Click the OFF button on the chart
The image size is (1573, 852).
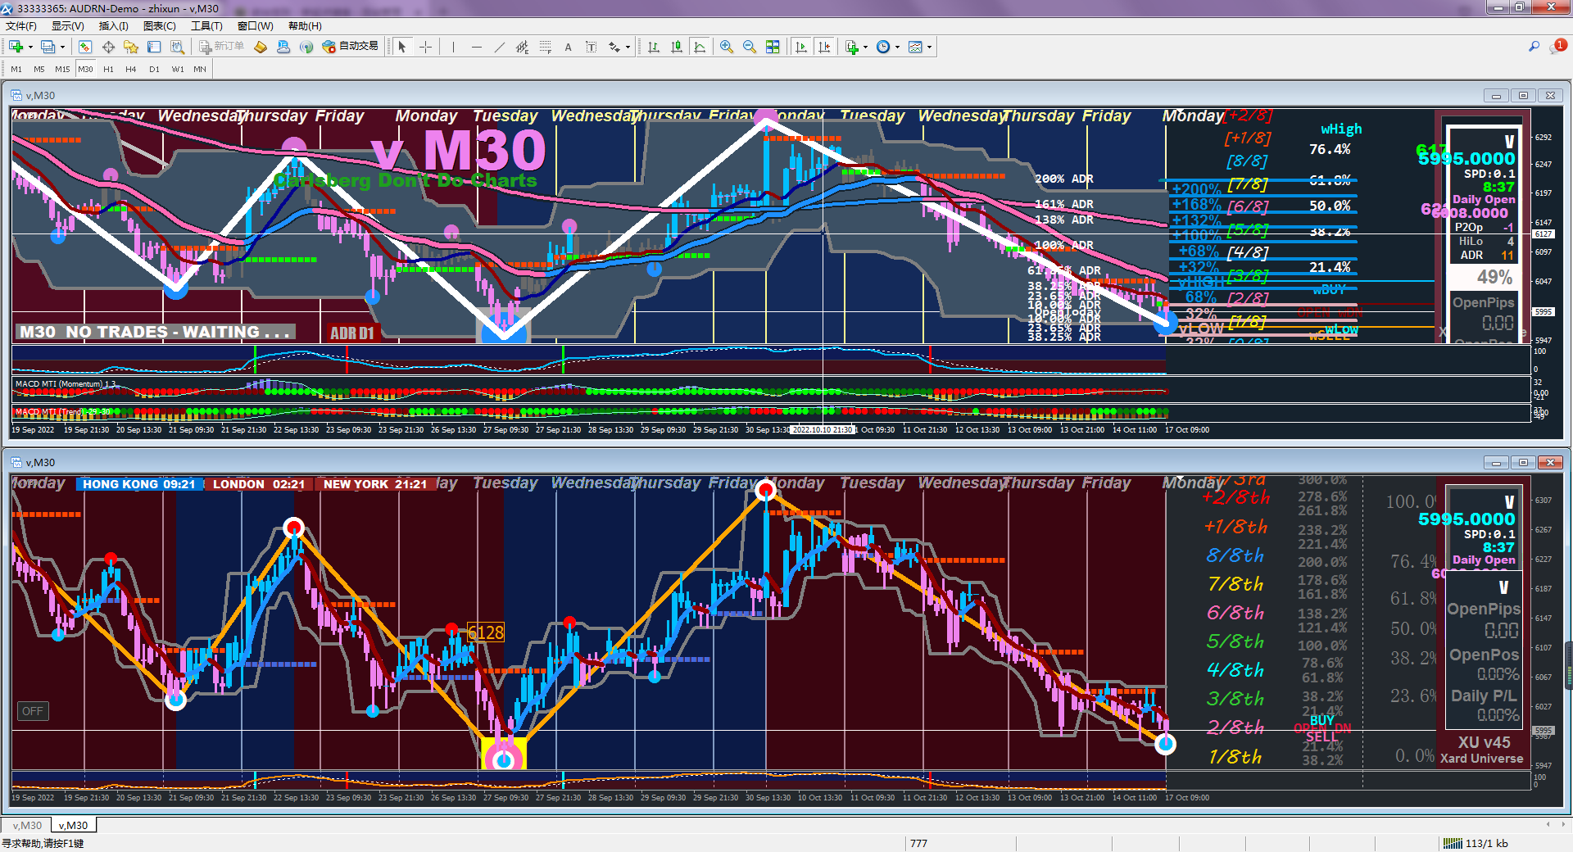33,711
